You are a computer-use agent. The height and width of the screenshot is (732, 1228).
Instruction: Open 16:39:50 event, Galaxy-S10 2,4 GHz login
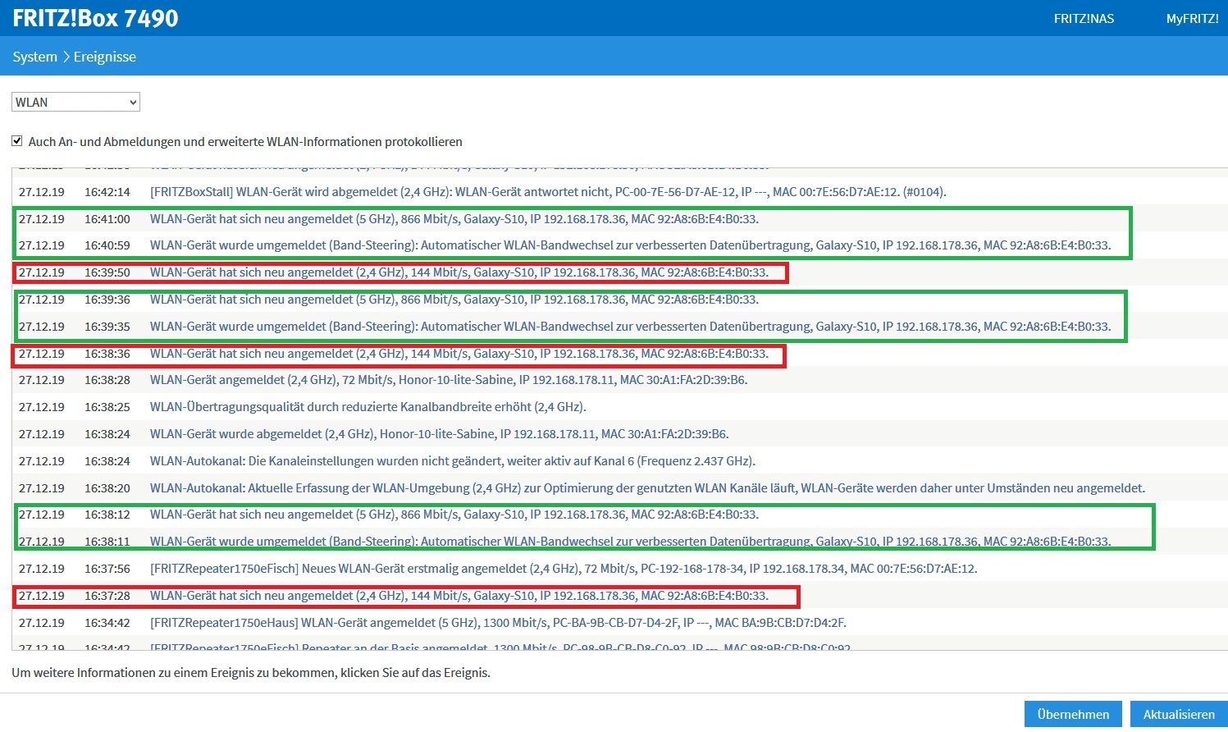pyautogui.click(x=459, y=272)
